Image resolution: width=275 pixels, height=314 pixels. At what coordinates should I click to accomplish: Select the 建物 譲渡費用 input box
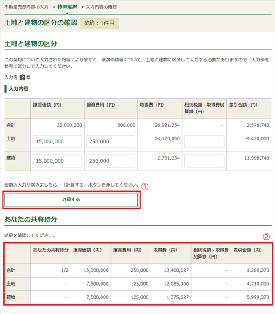coord(111,161)
